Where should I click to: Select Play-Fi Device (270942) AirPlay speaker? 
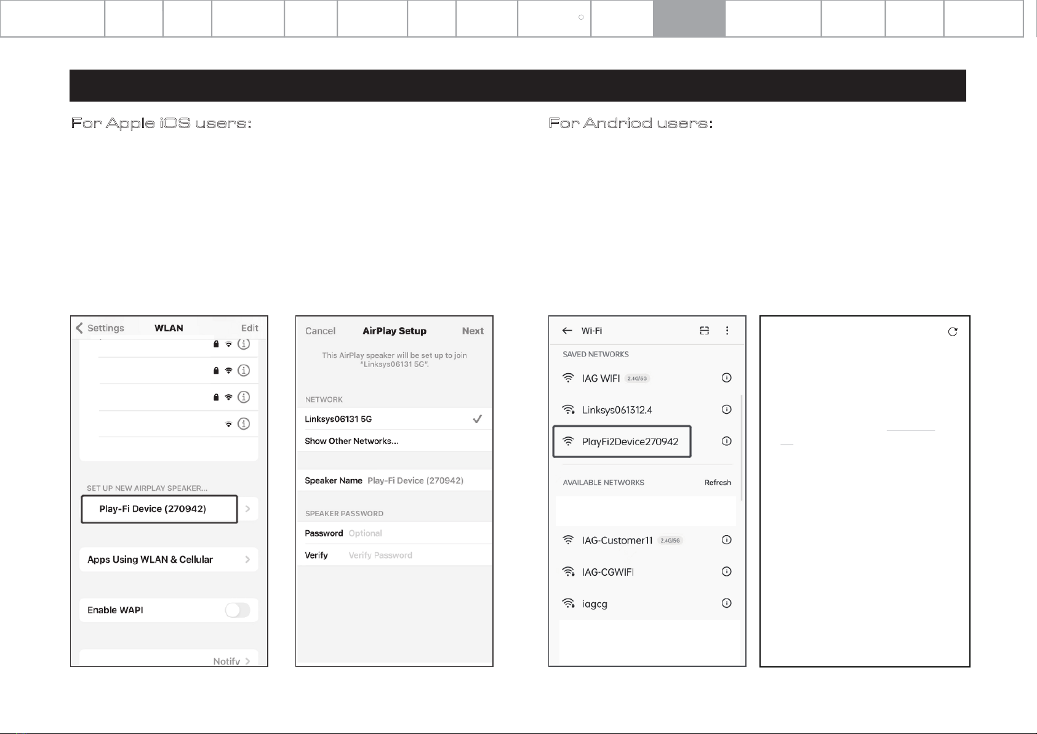(159, 509)
